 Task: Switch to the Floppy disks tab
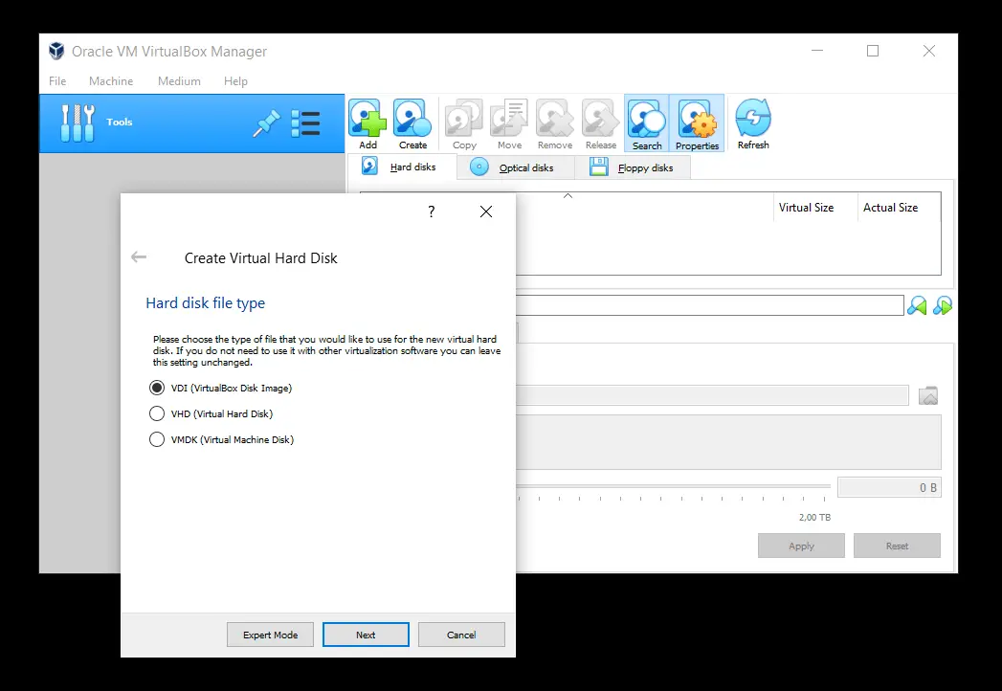[633, 167]
